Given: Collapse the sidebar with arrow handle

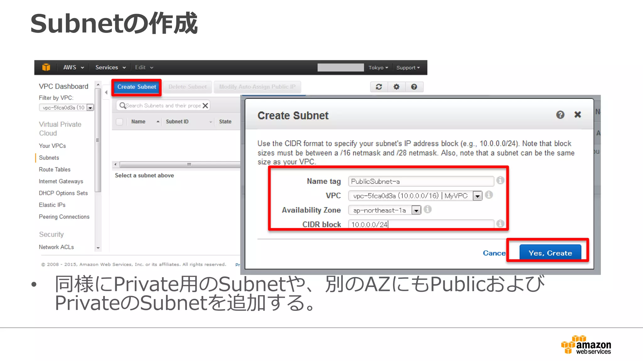Looking at the screenshot, I should (106, 92).
